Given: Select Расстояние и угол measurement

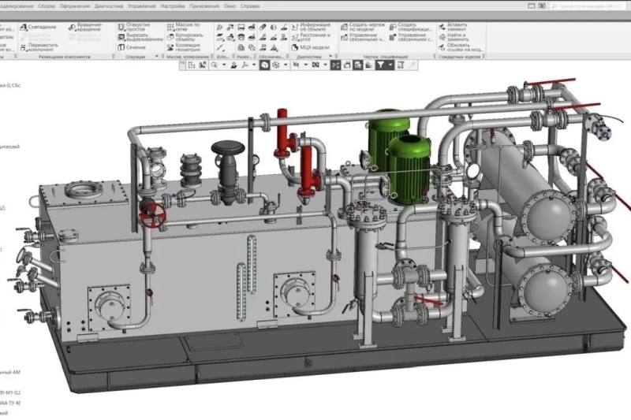Looking at the screenshot, I should pos(311,37).
